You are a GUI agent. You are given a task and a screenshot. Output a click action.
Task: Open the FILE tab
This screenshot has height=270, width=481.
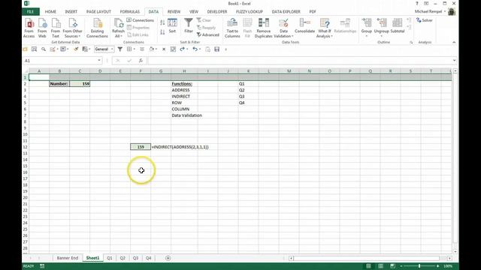(x=30, y=12)
